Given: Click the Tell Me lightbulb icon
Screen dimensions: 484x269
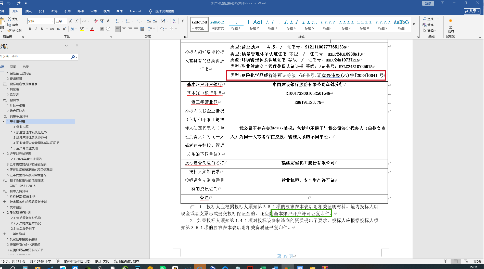Looking at the screenshot, I should coord(150,11).
